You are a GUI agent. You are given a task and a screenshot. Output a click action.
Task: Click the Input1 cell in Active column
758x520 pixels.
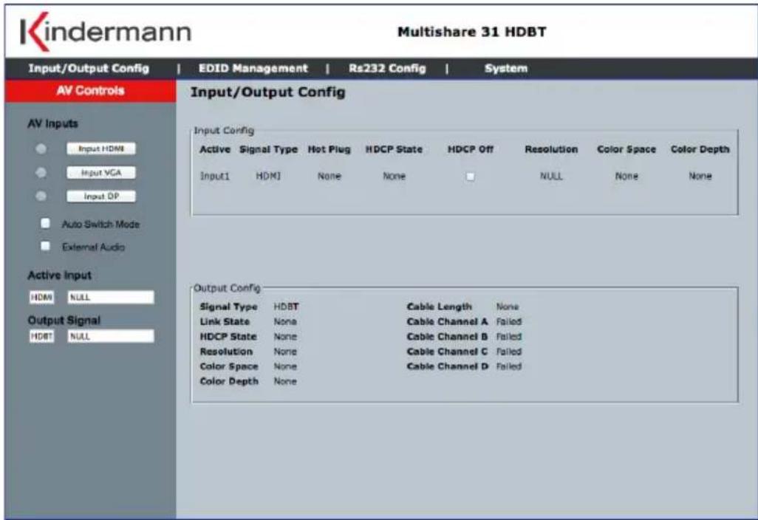click(215, 177)
